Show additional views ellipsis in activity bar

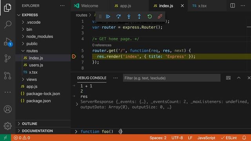(7, 92)
